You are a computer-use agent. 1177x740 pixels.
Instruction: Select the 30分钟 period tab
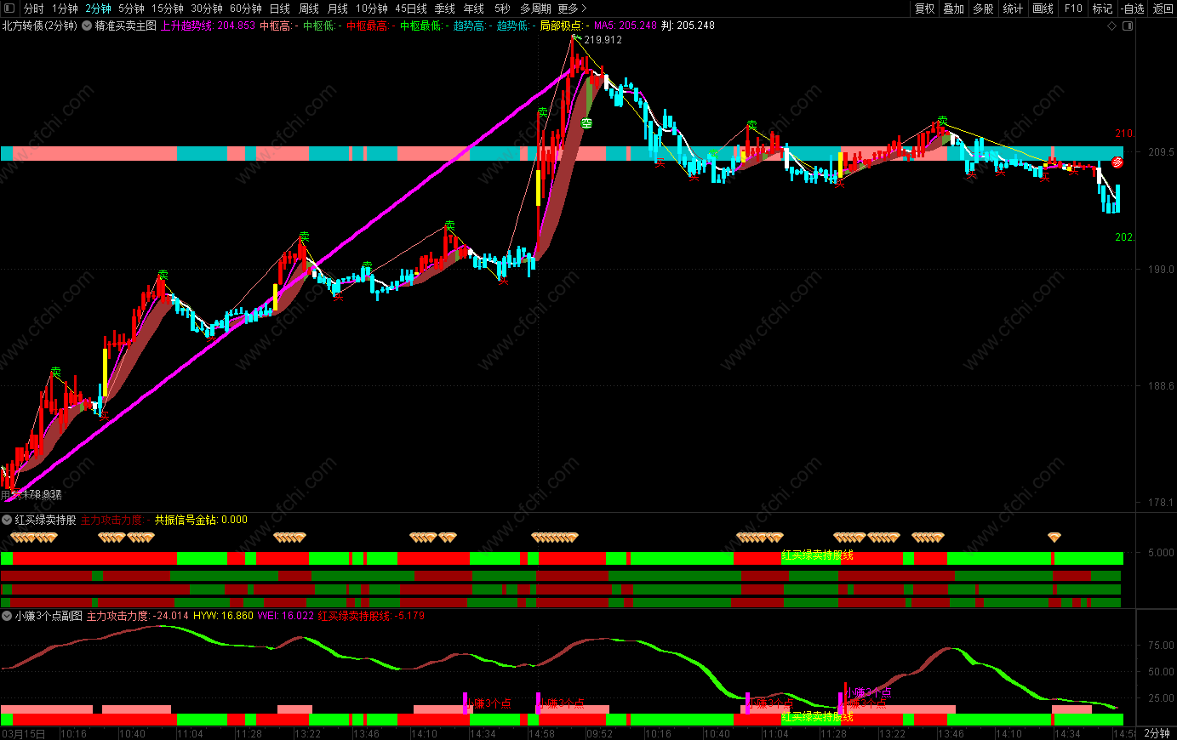pos(207,9)
